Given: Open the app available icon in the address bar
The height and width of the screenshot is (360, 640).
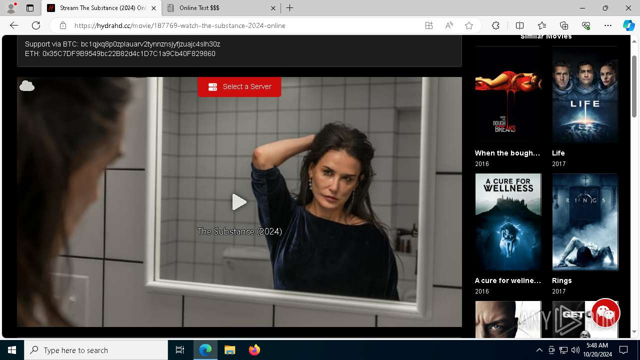Looking at the screenshot, I should point(429,25).
